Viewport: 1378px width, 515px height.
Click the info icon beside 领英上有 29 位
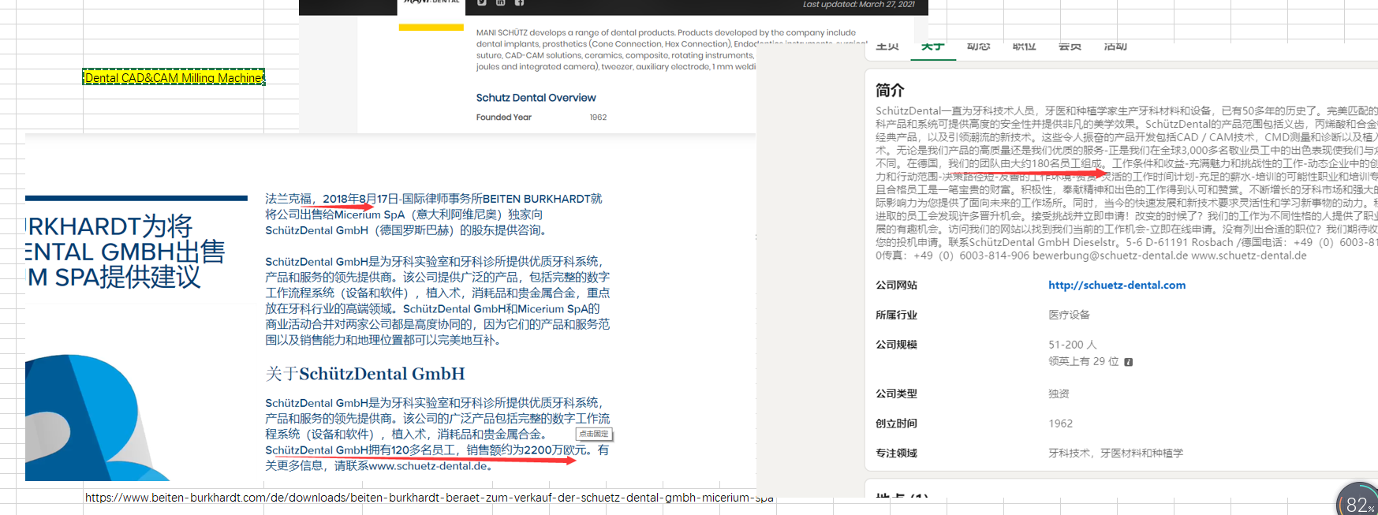tap(1128, 362)
